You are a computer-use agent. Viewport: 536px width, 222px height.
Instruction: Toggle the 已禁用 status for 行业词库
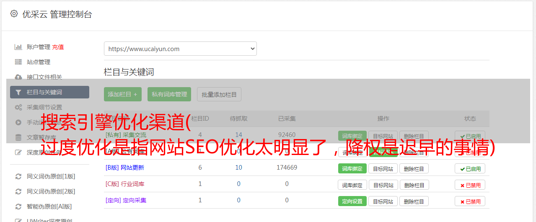coord(470,185)
